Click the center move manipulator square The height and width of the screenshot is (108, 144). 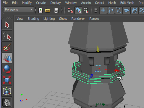(98, 68)
